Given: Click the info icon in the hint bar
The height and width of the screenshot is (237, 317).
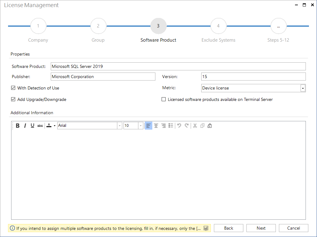Looking at the screenshot, I should pyautogui.click(x=12, y=228).
